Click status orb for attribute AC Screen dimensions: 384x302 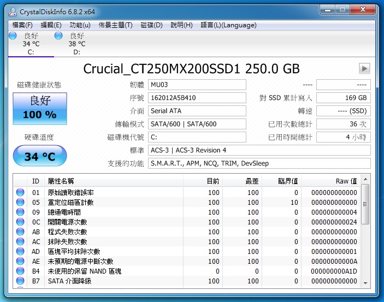tap(20, 241)
